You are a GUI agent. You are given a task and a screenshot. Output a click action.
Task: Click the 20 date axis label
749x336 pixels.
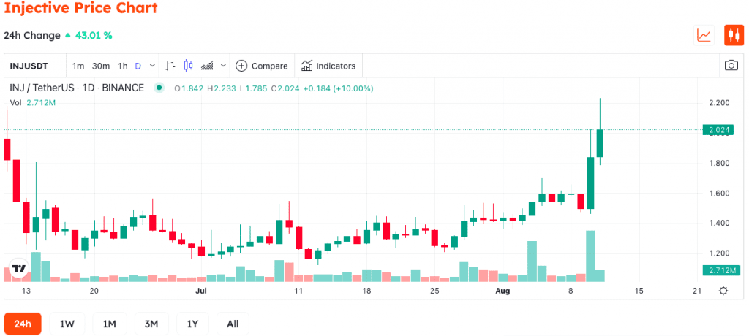coord(94,291)
